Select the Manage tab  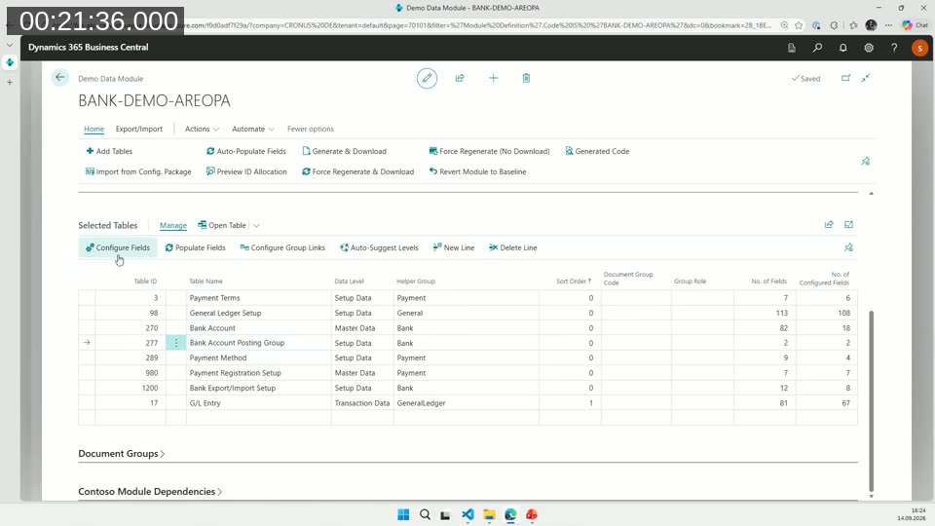173,225
